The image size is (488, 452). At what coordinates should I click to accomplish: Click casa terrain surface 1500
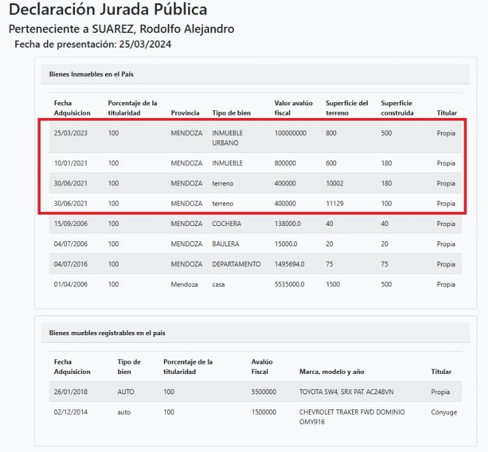[333, 284]
